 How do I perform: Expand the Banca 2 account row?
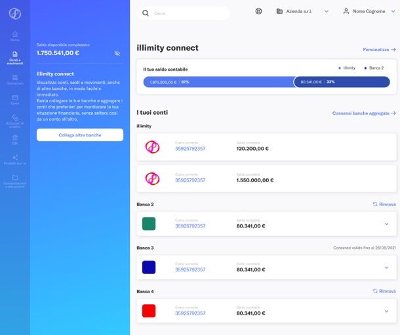pos(386,224)
